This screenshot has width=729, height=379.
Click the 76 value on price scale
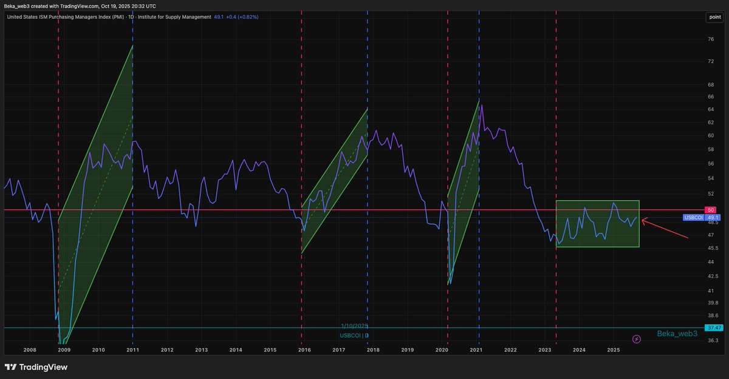711,39
